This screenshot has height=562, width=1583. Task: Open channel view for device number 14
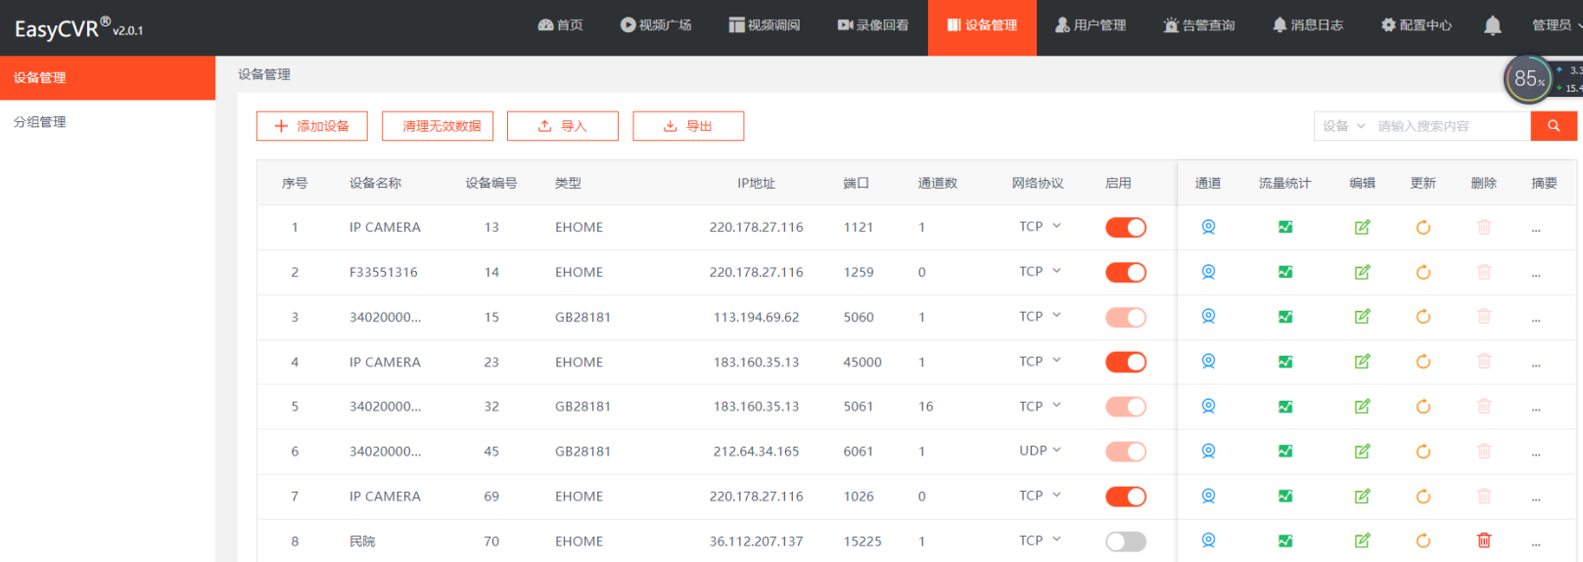click(x=1208, y=272)
